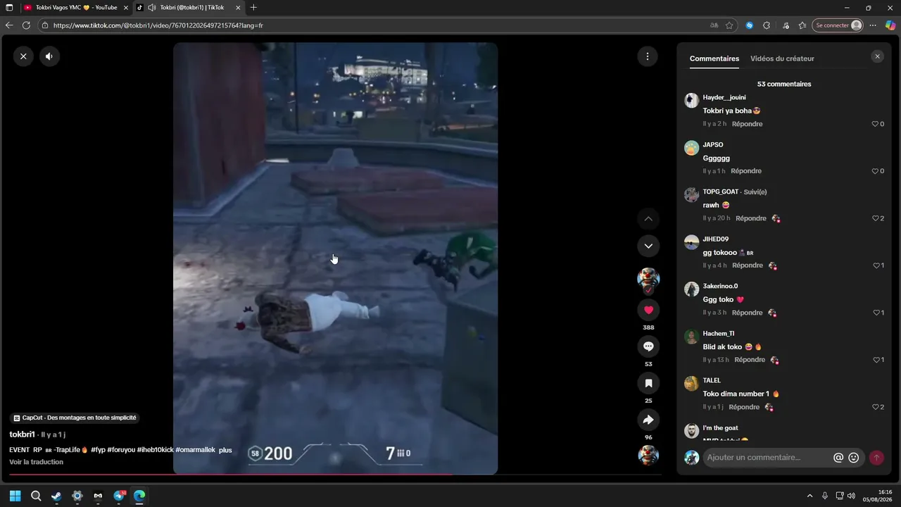Focus the Ajouter un commentaire field
The image size is (901, 507).
[x=767, y=458]
